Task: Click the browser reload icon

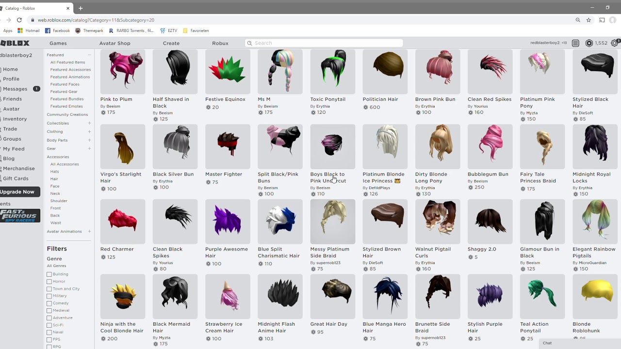Action: point(19,20)
